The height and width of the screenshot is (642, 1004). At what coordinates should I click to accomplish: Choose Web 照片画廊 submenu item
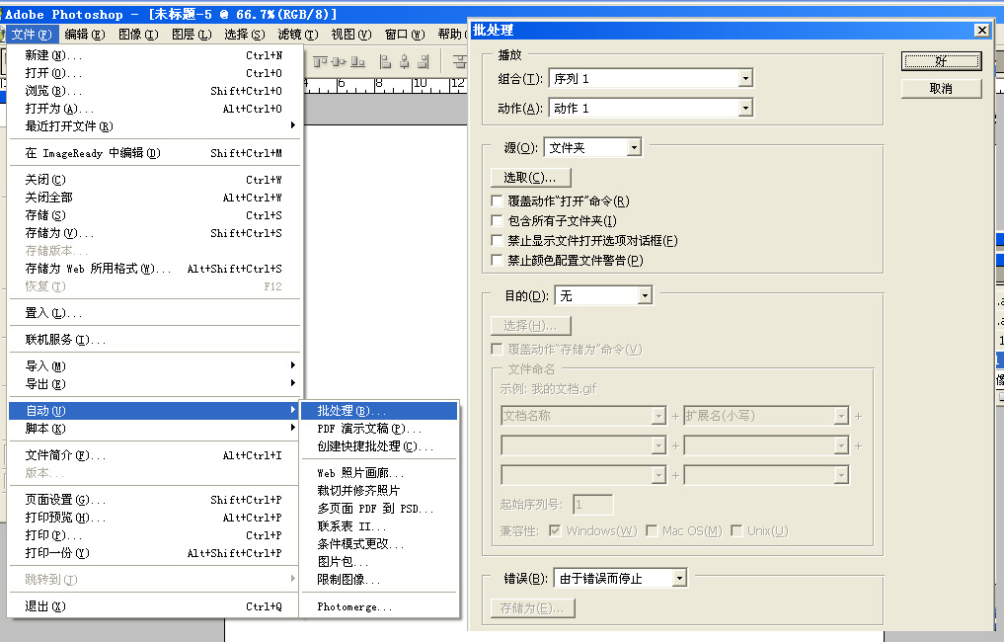pos(379,473)
